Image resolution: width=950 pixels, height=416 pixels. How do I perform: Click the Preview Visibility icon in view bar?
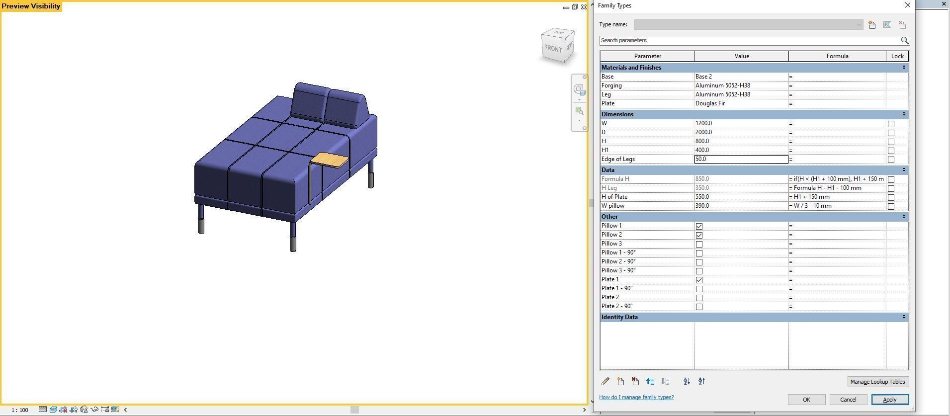115,410
